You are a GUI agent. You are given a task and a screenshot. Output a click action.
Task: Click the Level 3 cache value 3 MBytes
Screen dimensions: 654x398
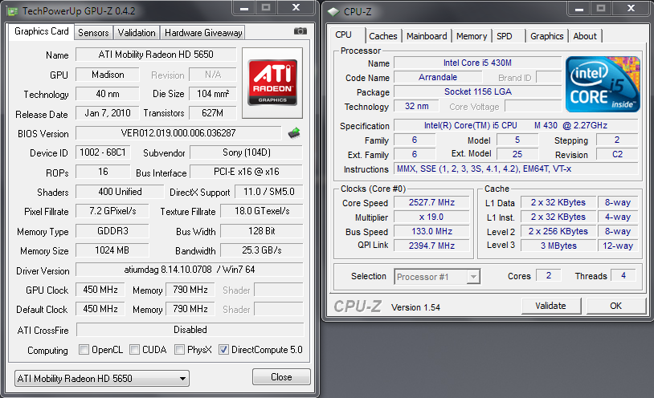tap(558, 246)
